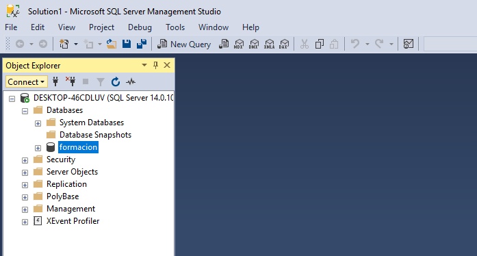Viewport: 477px width, 256px height.
Task: Click the Cut scissors icon
Action: [x=305, y=44]
